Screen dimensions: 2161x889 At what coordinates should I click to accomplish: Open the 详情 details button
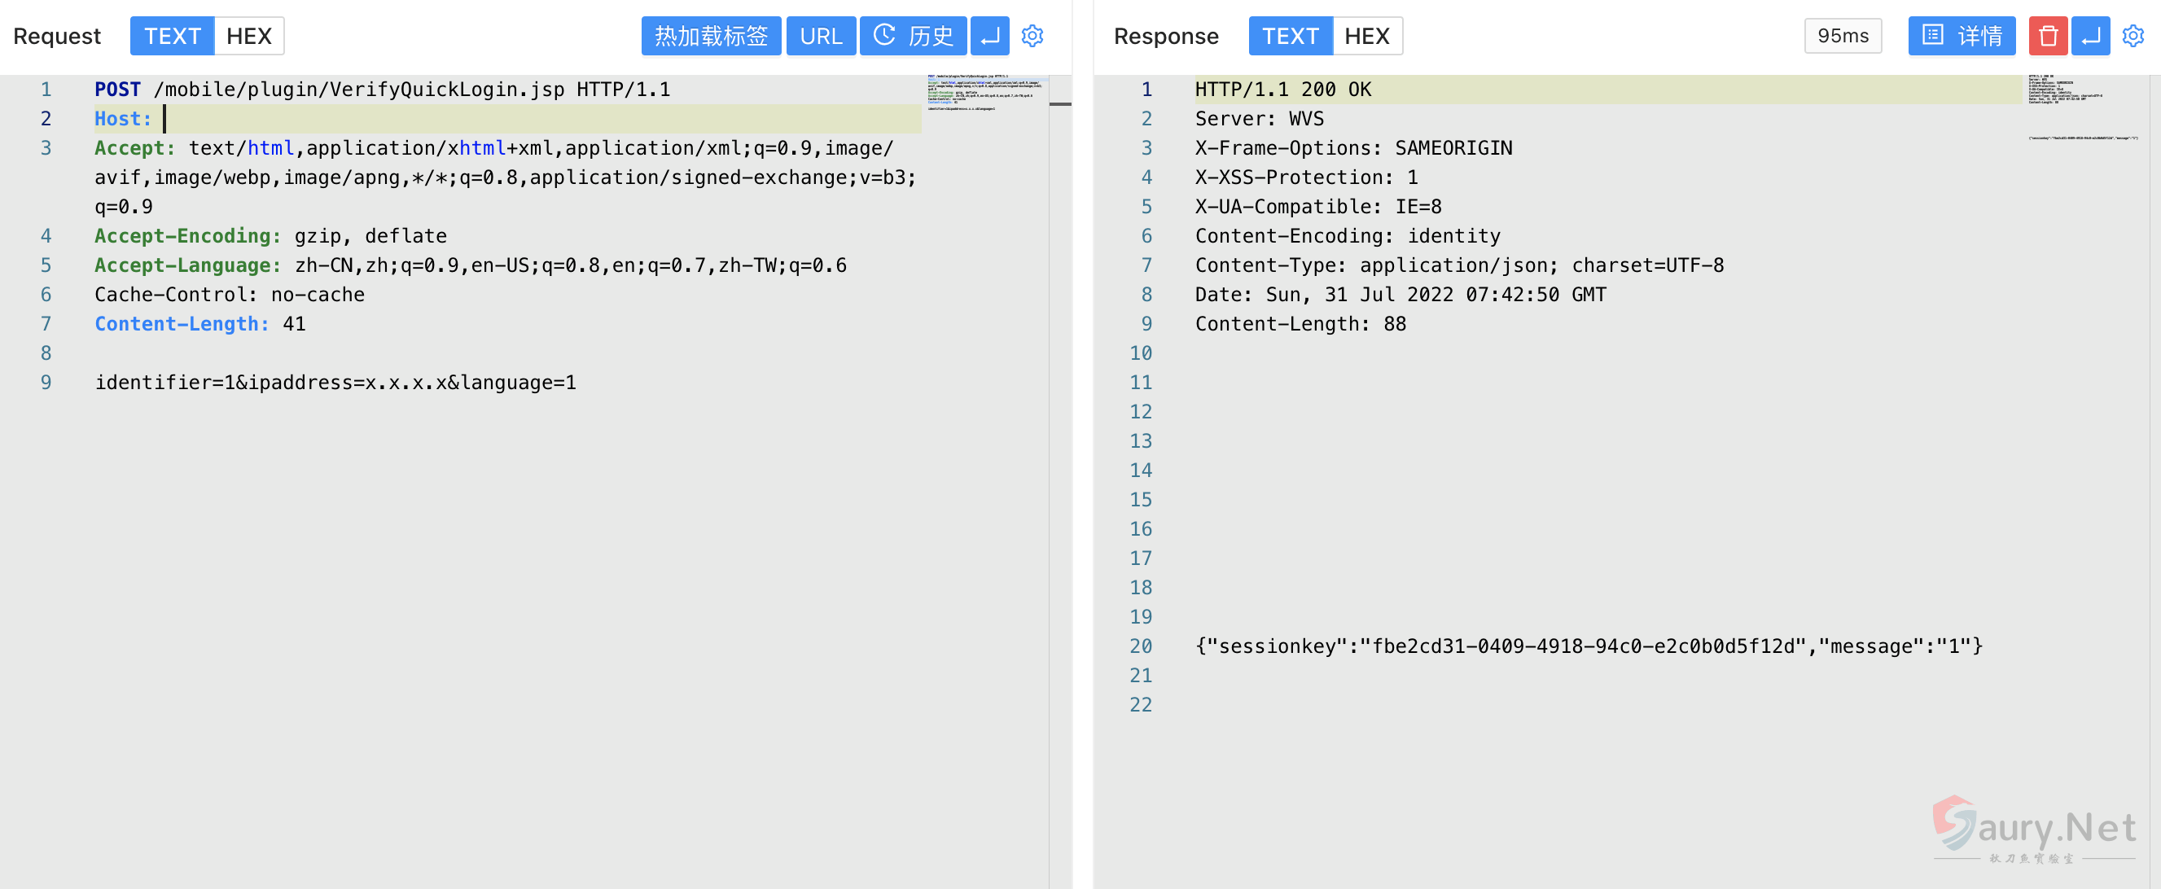coord(1961,36)
